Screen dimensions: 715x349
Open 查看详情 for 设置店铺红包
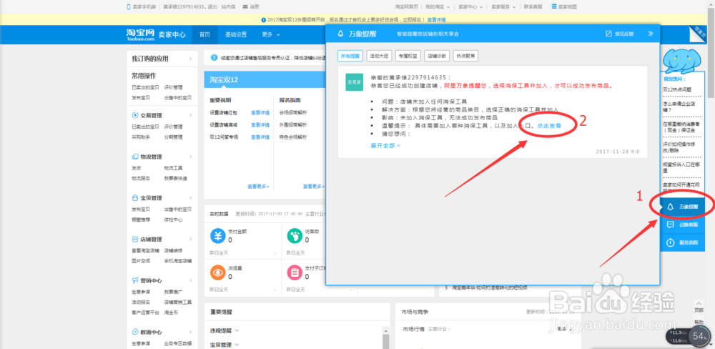(260, 113)
